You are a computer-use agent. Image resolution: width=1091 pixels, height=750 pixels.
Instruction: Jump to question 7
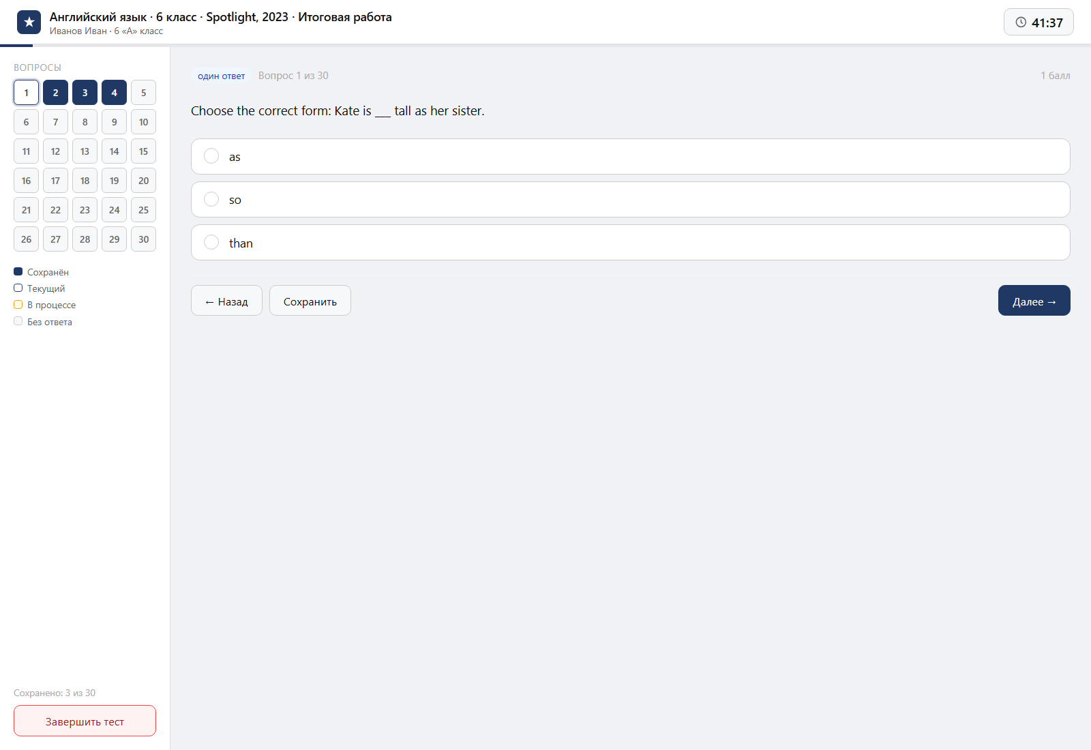point(55,122)
